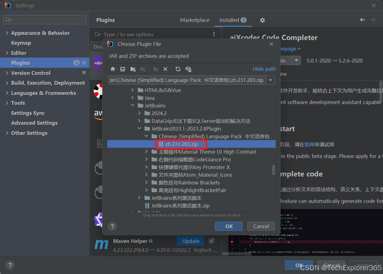
Task: Select 快捷键替代提示Key Promoter X folder
Action: pos(194,167)
